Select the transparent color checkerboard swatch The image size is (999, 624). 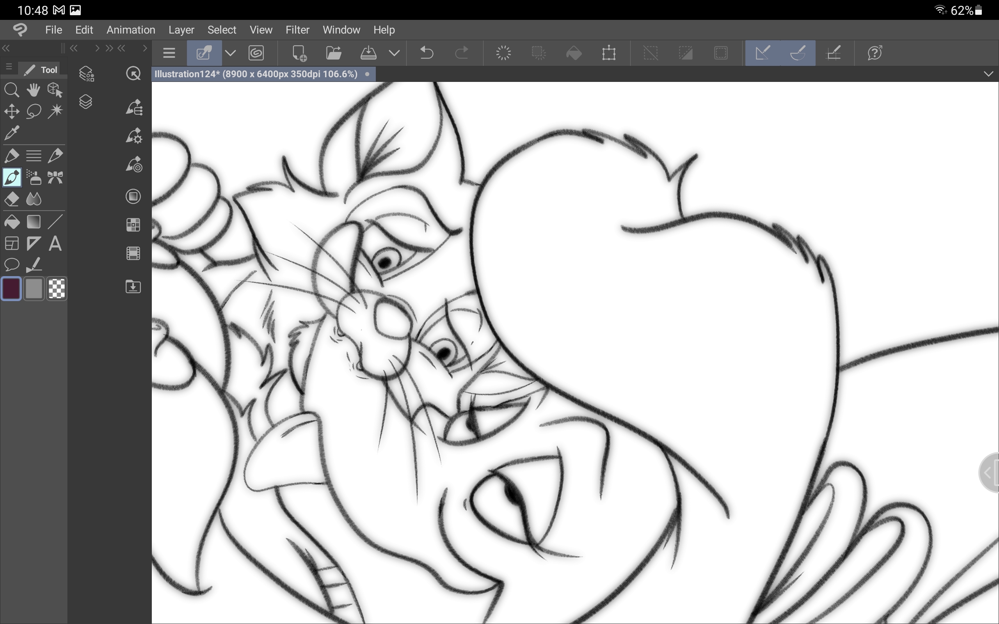pos(57,289)
